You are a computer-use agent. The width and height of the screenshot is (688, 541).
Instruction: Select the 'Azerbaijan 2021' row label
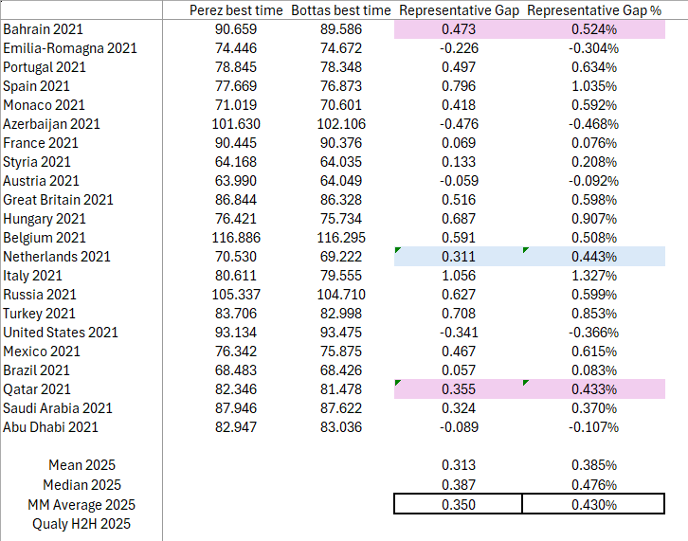click(52, 124)
